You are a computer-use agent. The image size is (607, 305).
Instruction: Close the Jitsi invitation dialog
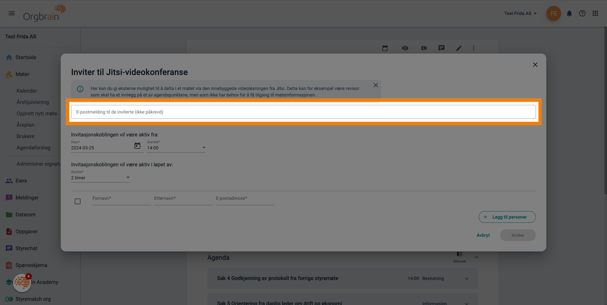pyautogui.click(x=535, y=65)
